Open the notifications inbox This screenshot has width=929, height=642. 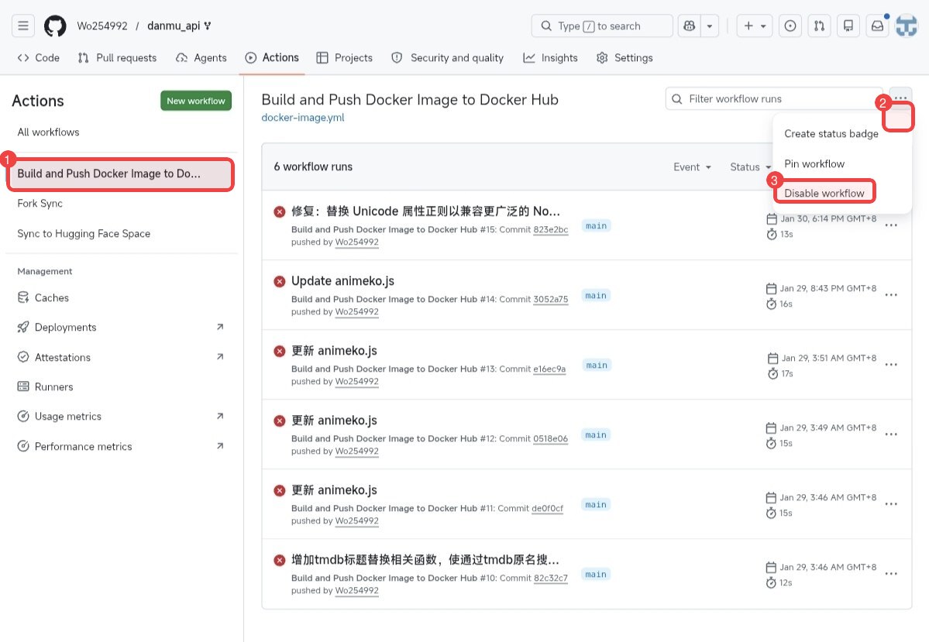877,26
